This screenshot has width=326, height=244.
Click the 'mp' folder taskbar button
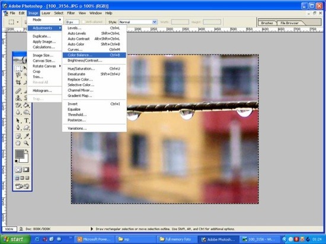tap(136, 239)
